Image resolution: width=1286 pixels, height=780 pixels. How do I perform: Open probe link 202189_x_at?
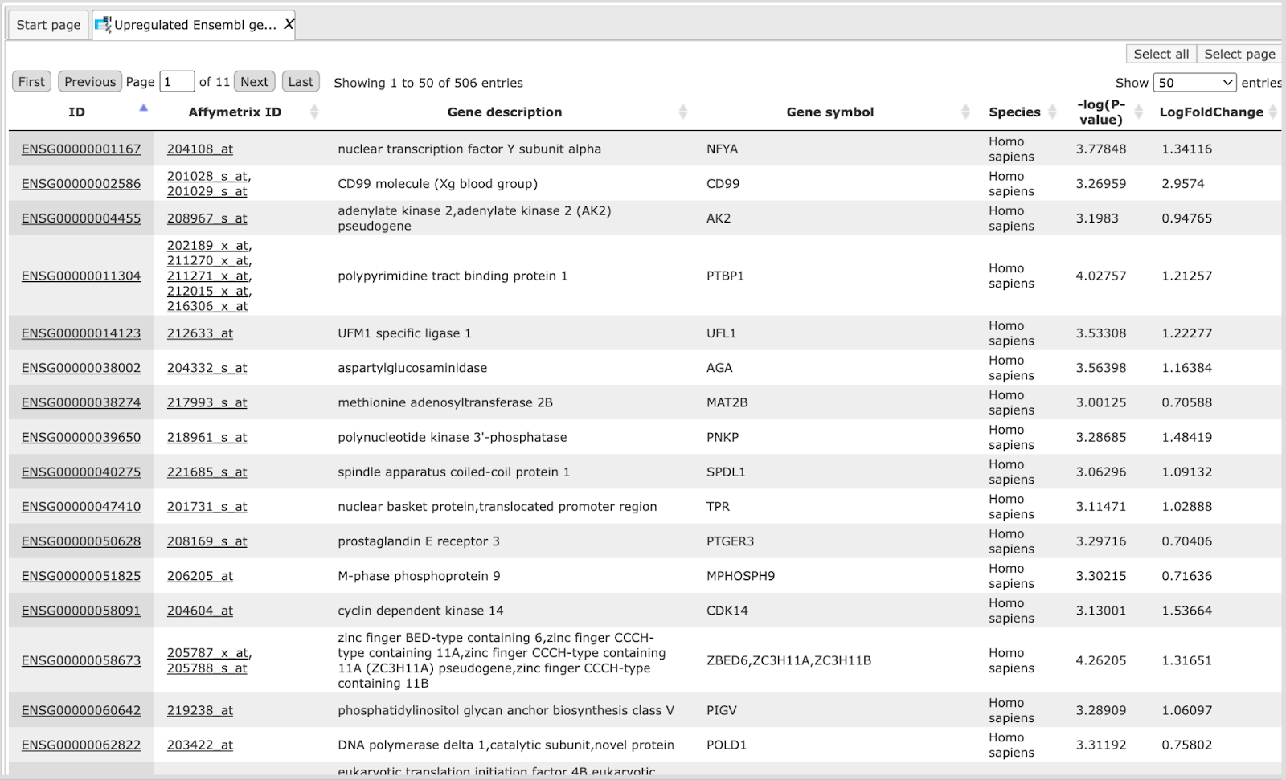click(208, 245)
